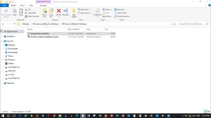Open recent locations dropdown arrow

[x=11, y=24]
